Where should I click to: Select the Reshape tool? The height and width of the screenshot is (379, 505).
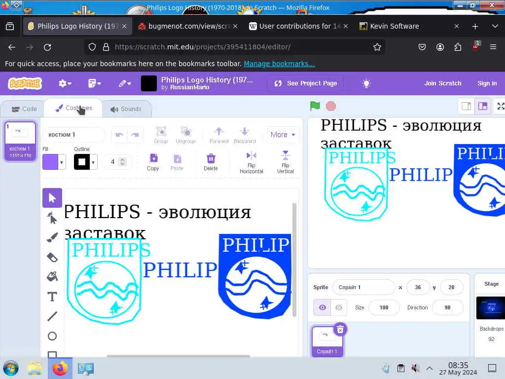point(52,218)
